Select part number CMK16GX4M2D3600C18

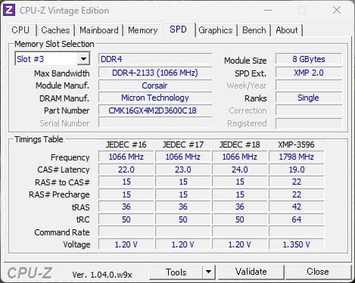(155, 110)
